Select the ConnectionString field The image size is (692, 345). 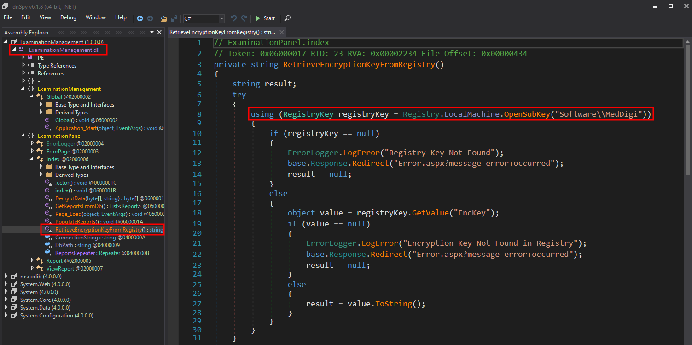[100, 238]
